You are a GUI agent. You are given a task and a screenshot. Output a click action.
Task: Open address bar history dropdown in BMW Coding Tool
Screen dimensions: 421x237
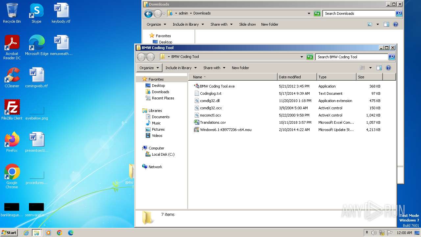point(302,57)
